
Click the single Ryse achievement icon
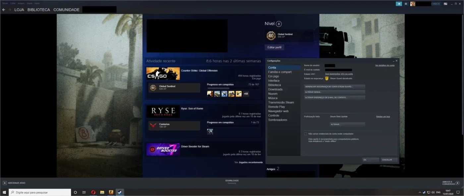[210, 132]
